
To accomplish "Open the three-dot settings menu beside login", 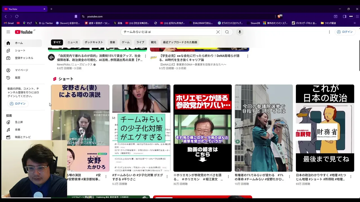I will pos(329,32).
